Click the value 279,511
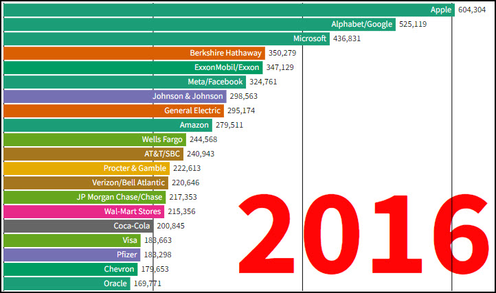 tap(229, 125)
